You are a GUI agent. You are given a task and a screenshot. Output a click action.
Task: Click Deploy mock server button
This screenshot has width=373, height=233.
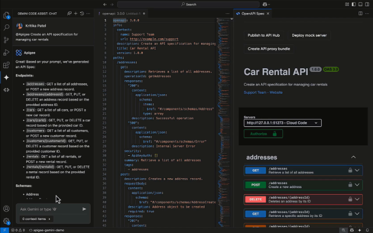[x=309, y=35]
